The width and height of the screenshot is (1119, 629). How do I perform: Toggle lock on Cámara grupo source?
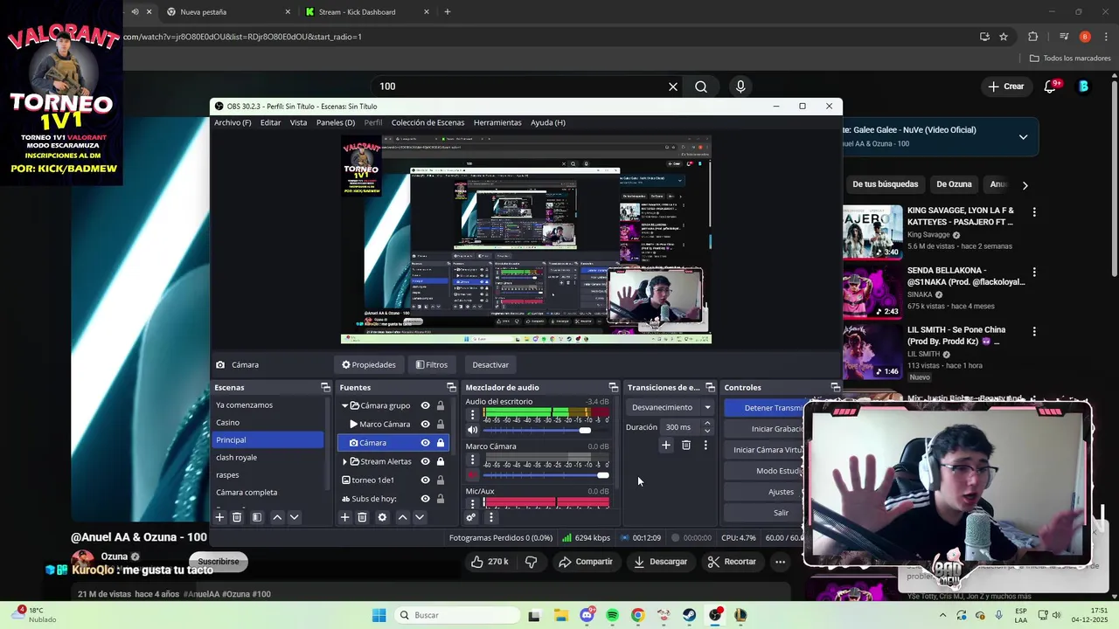(x=440, y=405)
